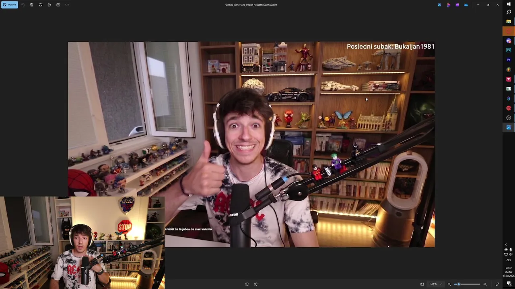Print the image using the printer icon

pyautogui.click(x=40, y=5)
